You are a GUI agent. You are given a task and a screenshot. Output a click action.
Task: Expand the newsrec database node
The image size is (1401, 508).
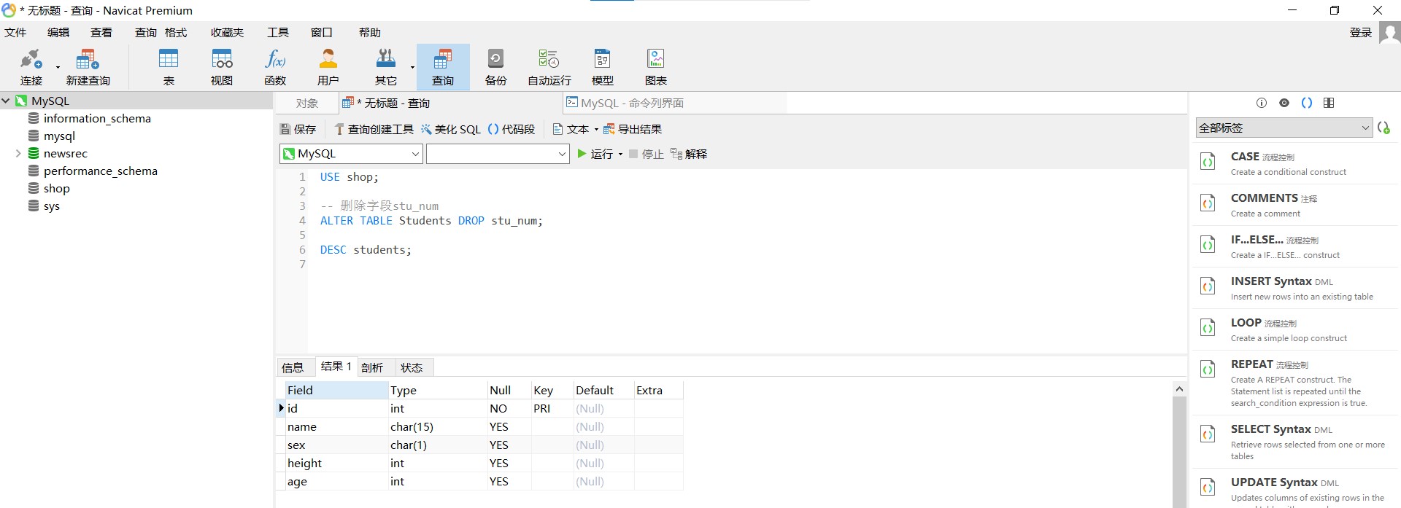(x=18, y=154)
